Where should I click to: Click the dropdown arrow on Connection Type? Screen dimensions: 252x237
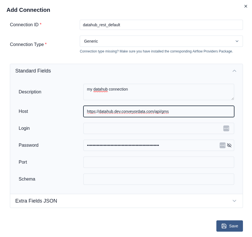tap(237, 41)
